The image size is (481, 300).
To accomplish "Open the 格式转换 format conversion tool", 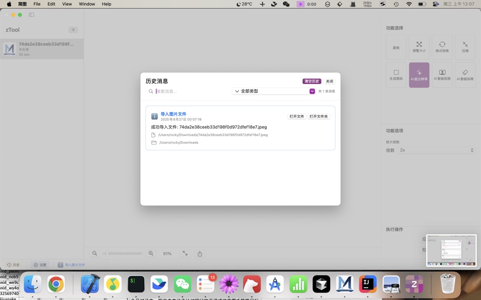I will [x=442, y=46].
